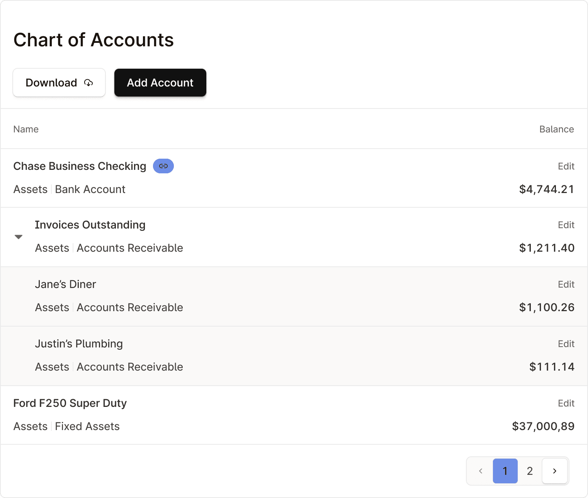Image resolution: width=588 pixels, height=498 pixels.
Task: Click Add Account
Action: pos(160,83)
